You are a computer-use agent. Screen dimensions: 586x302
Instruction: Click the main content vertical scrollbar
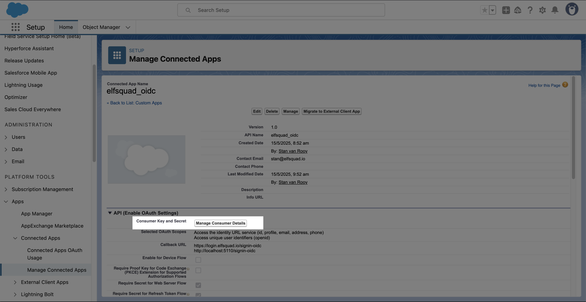click(574, 128)
